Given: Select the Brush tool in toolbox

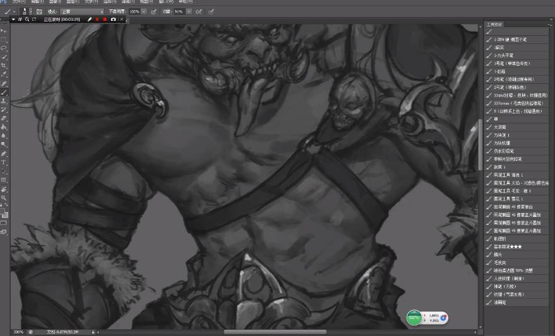Looking at the screenshot, I should (4, 92).
